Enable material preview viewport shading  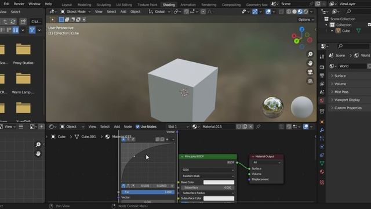300,12
